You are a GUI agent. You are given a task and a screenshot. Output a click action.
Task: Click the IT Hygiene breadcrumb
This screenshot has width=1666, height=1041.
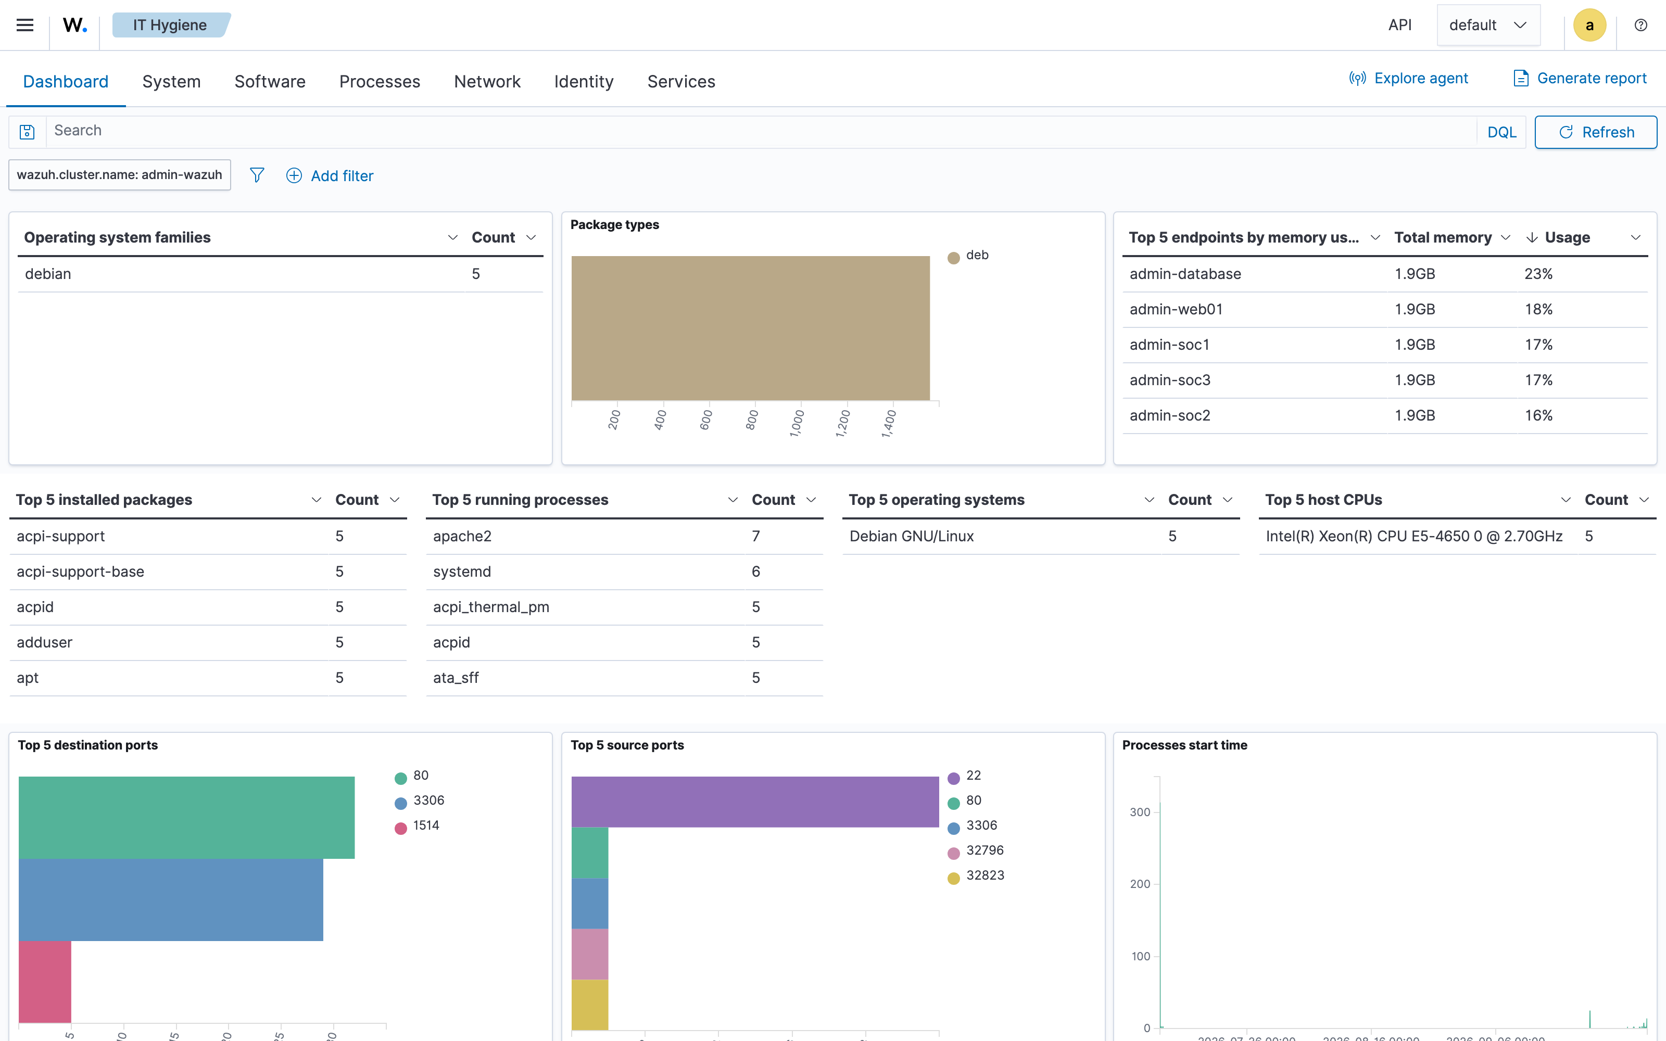170,25
